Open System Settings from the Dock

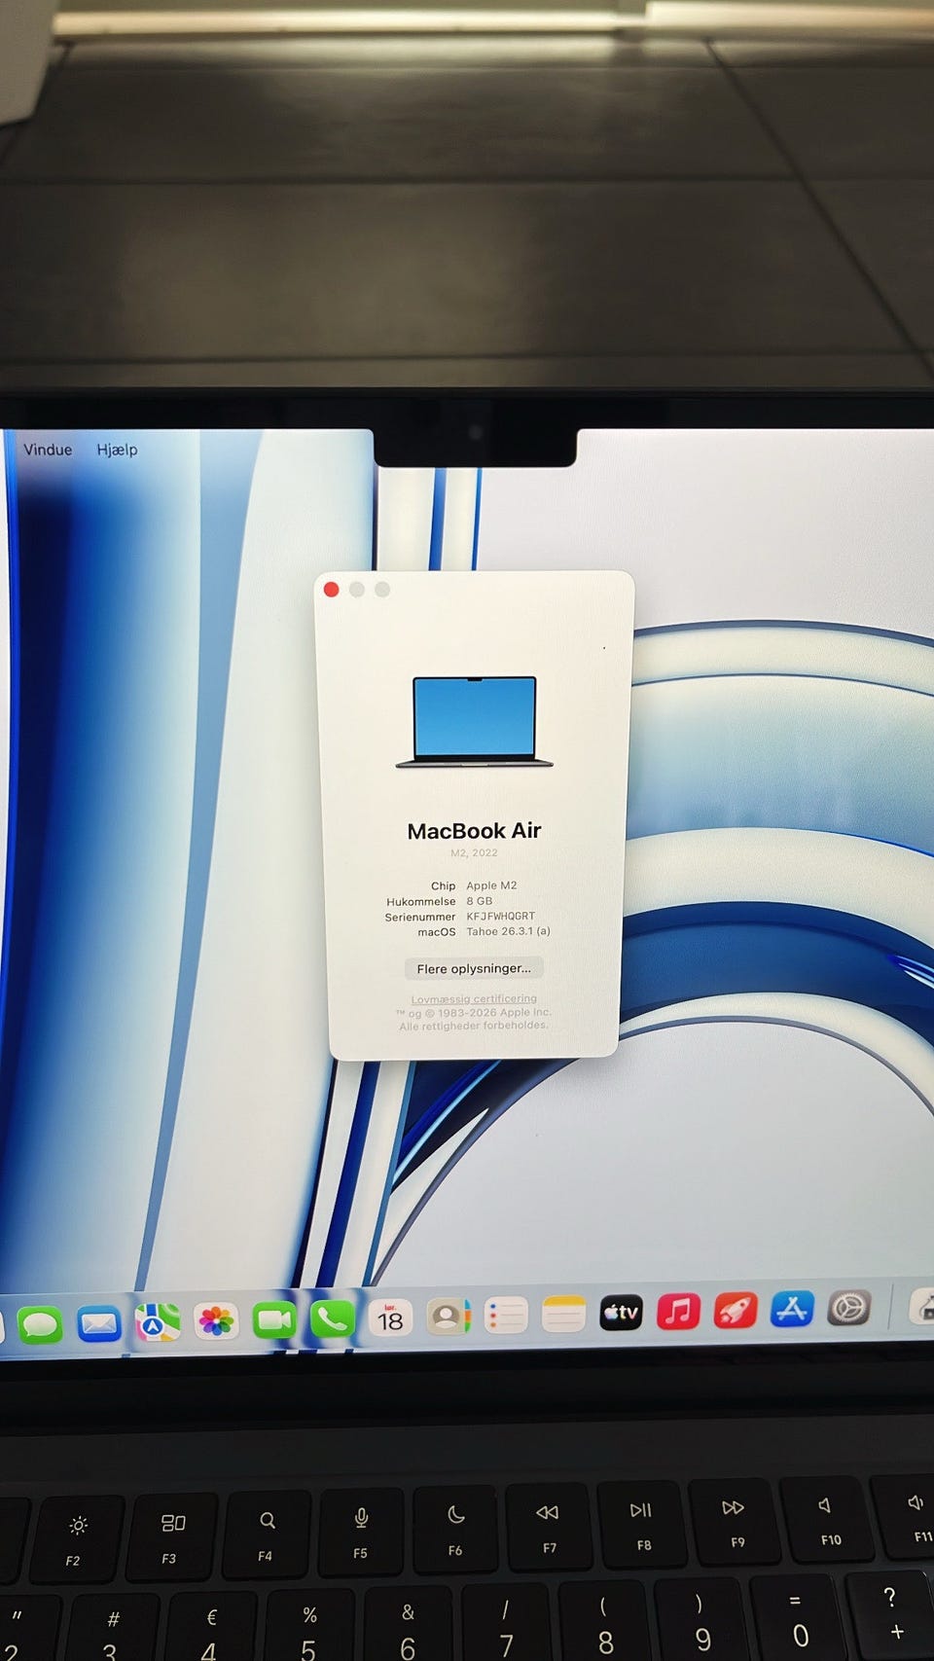click(x=848, y=1308)
